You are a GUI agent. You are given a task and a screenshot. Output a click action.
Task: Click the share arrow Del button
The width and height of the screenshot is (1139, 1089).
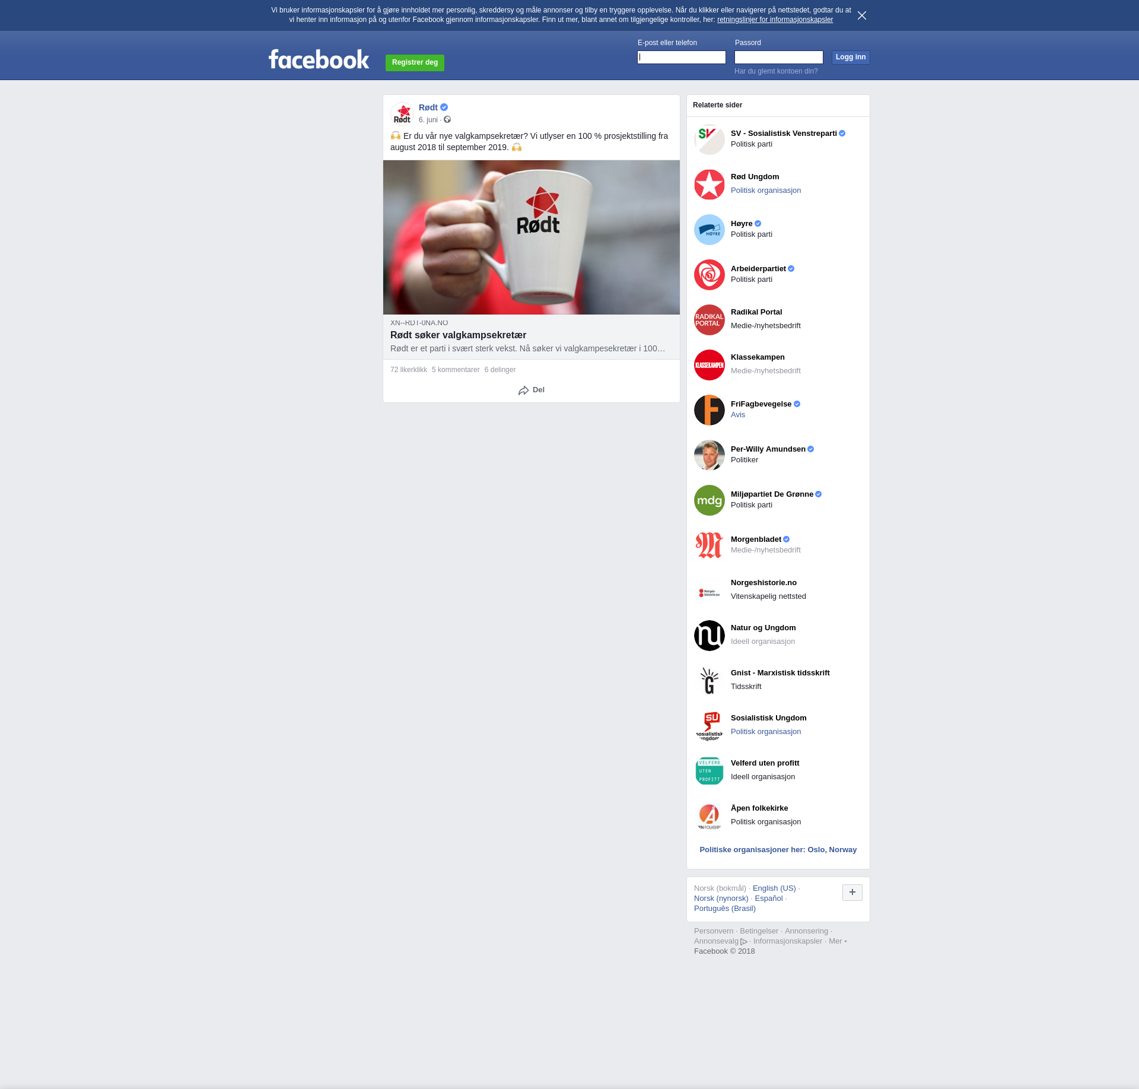pos(531,390)
